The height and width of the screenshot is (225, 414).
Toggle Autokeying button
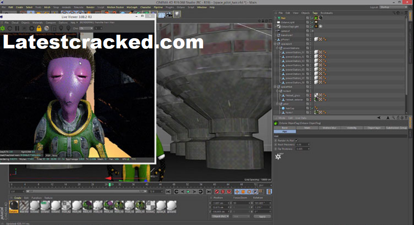coord(223,192)
